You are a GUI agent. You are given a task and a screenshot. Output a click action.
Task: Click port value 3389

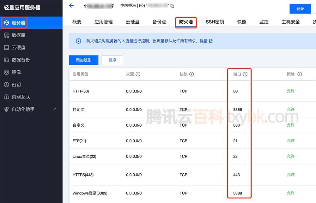[x=238, y=193]
